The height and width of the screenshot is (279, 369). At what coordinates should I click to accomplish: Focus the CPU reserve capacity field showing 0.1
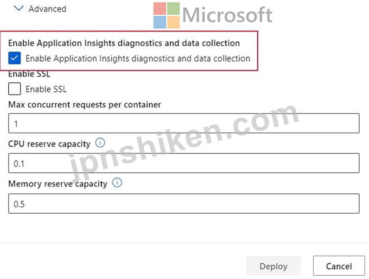tap(184, 163)
